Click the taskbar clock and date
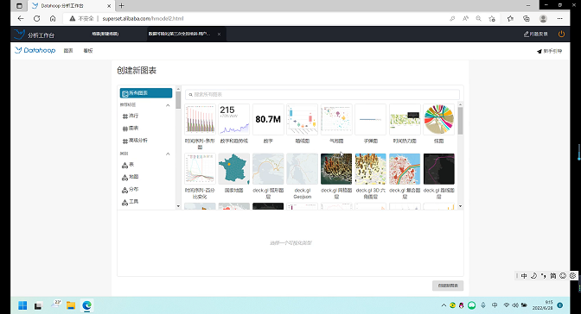 (542, 305)
